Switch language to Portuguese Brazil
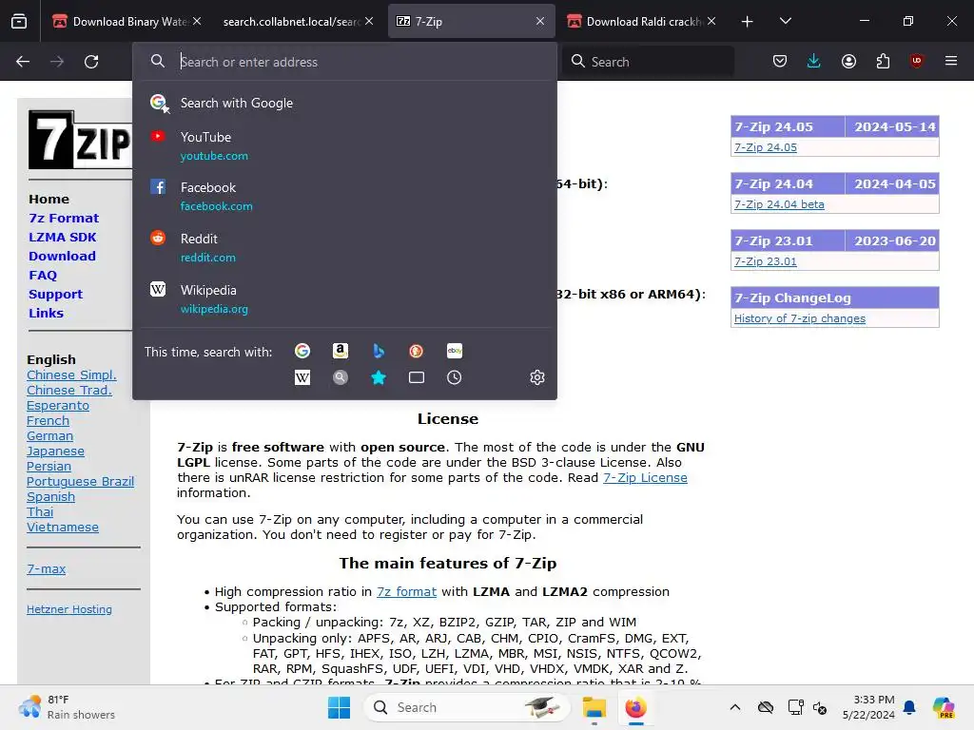 pos(80,482)
